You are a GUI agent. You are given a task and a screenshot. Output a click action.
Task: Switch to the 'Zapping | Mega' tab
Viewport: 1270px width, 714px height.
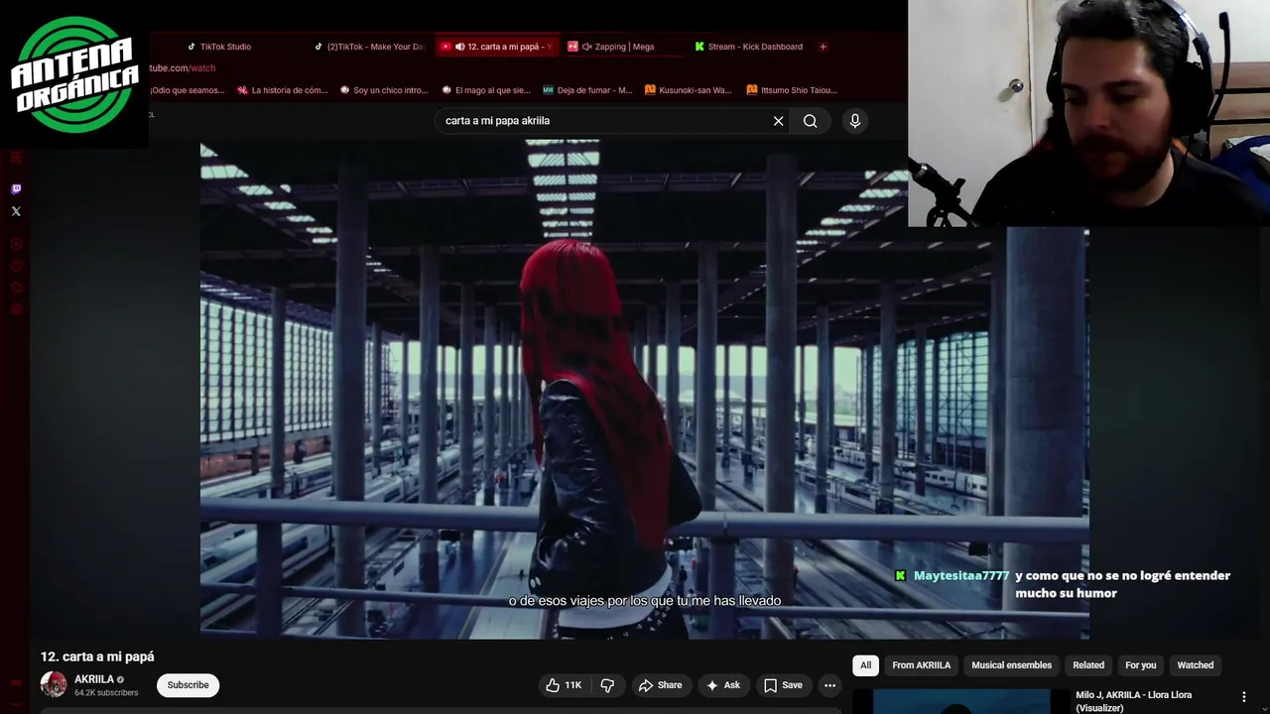624,47
